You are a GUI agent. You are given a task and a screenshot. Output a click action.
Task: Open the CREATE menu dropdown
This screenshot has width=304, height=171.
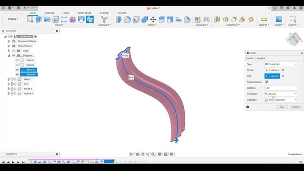[x=60, y=25]
